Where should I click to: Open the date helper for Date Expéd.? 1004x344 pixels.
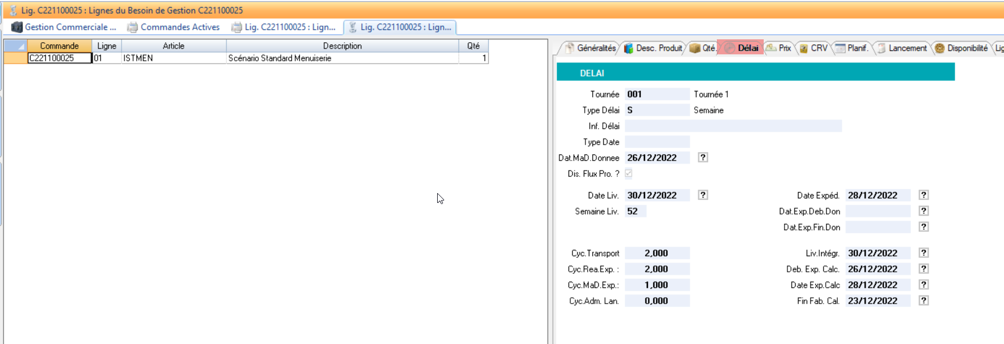point(924,195)
